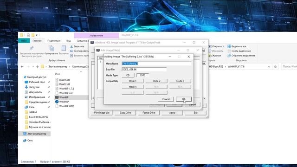Open WinHIIP About dialog
The width and height of the screenshot is (297, 167).
pos(172,113)
